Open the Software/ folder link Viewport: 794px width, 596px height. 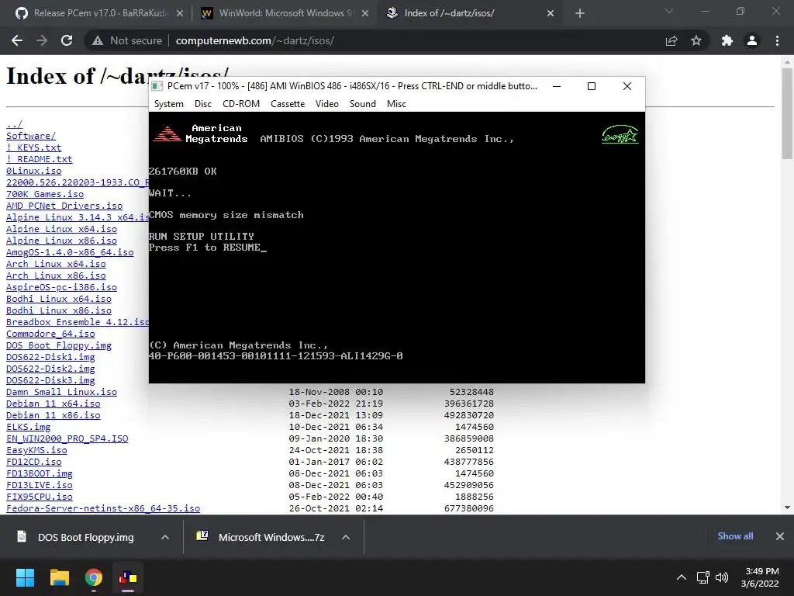click(x=31, y=136)
